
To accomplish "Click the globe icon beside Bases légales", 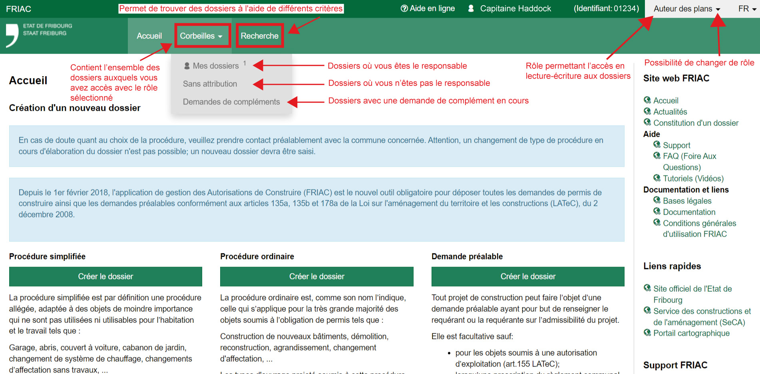I will (657, 200).
